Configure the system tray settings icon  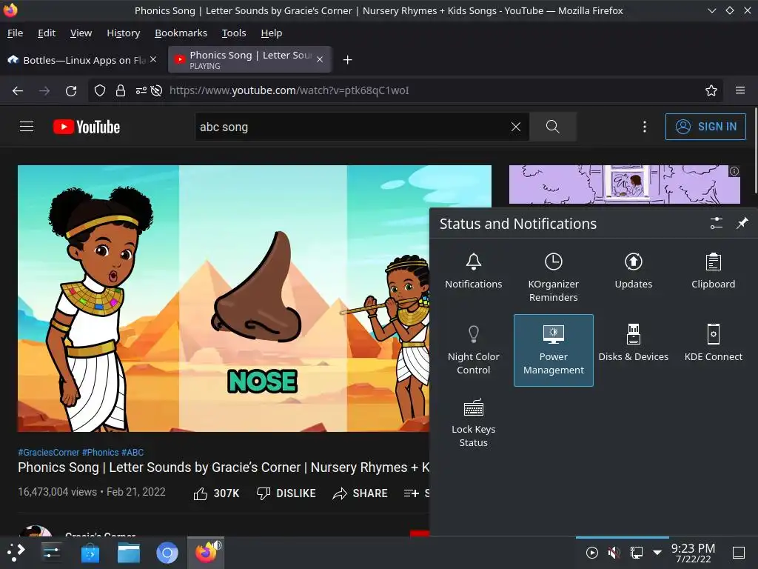[716, 223]
